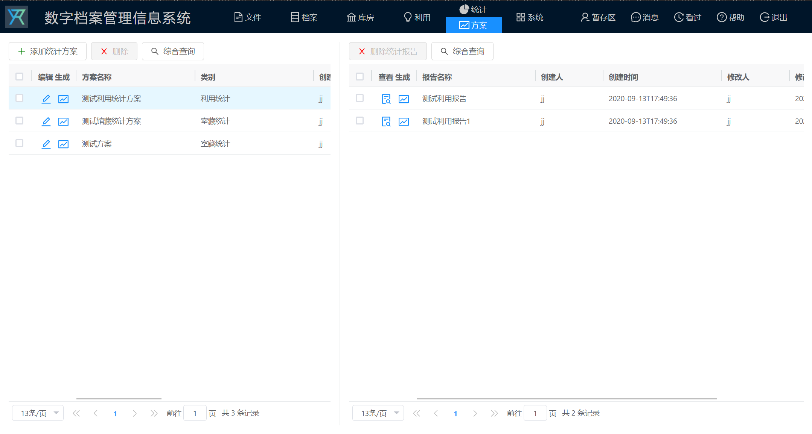Check the 测试利用报告1 row
The height and width of the screenshot is (434, 812).
[x=360, y=121]
